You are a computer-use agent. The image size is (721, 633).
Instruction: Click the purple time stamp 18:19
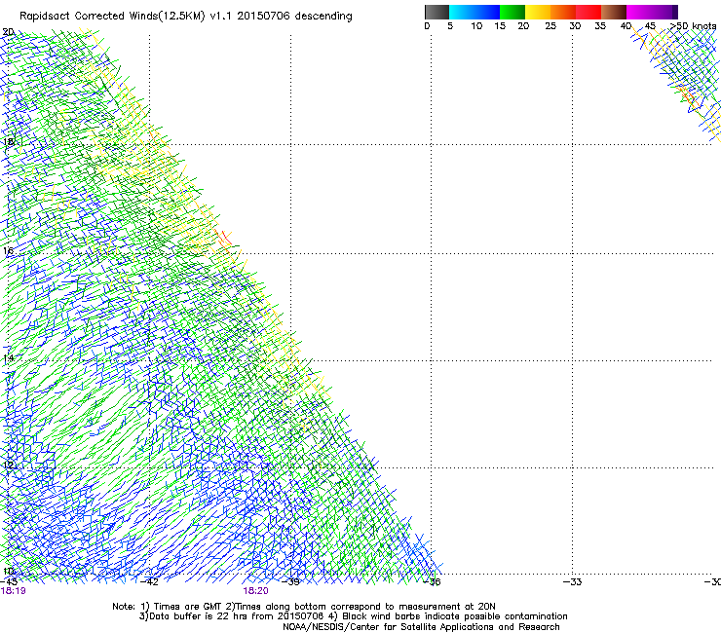(x=13, y=591)
